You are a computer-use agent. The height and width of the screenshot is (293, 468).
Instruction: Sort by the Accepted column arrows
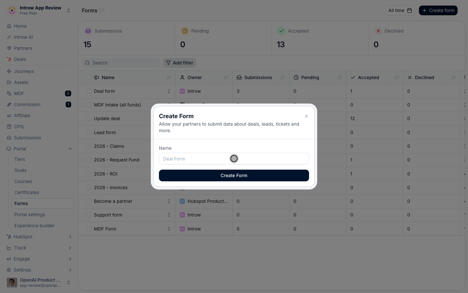click(396, 77)
